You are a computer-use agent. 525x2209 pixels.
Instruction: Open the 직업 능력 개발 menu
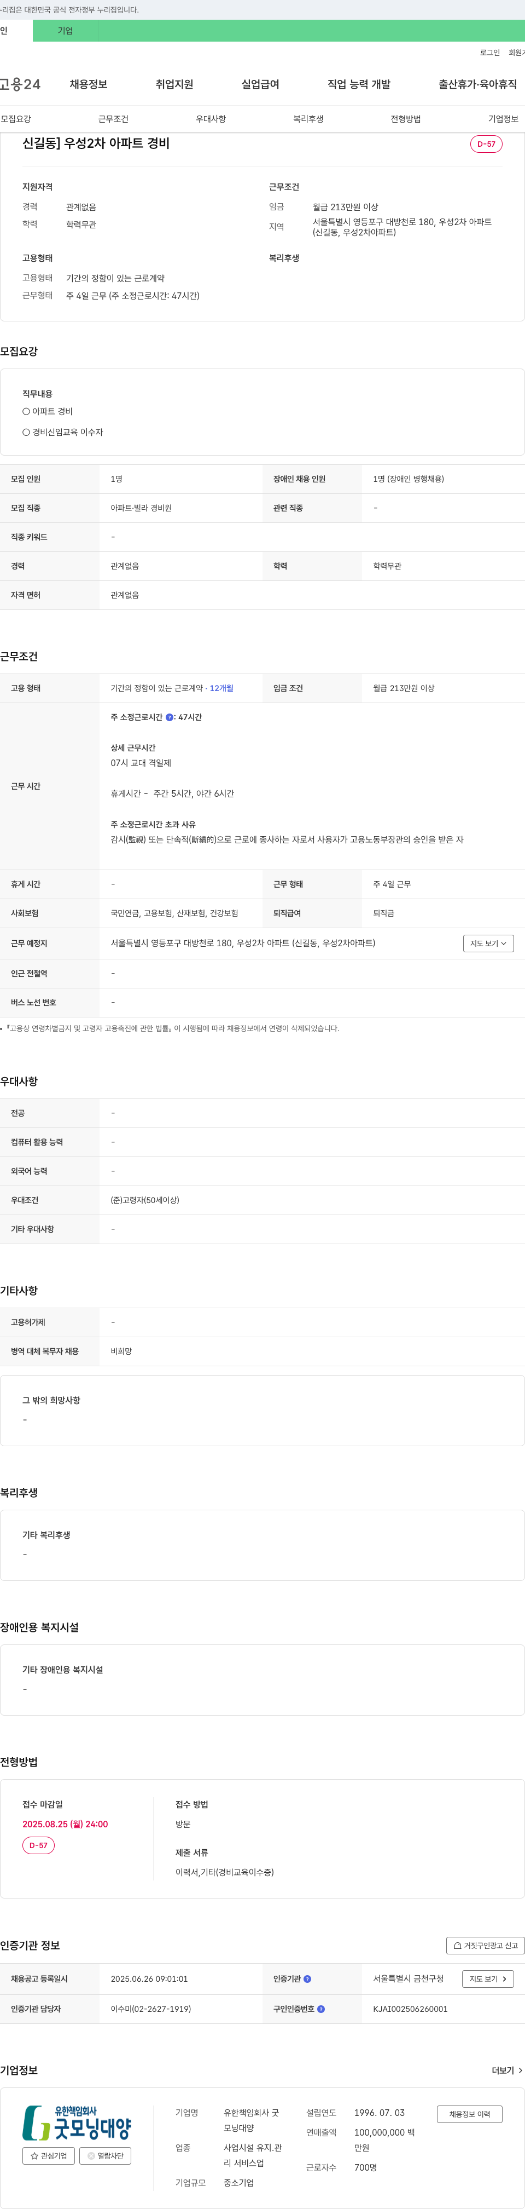click(359, 84)
